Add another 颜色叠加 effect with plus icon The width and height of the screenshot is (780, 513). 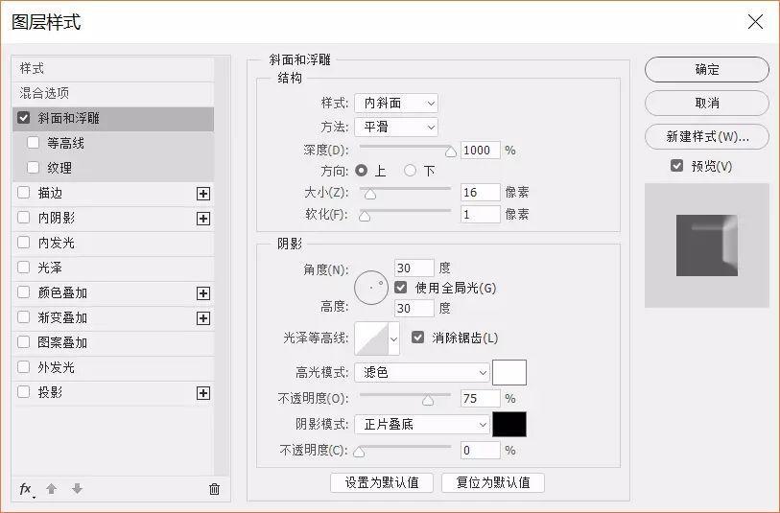tap(203, 293)
